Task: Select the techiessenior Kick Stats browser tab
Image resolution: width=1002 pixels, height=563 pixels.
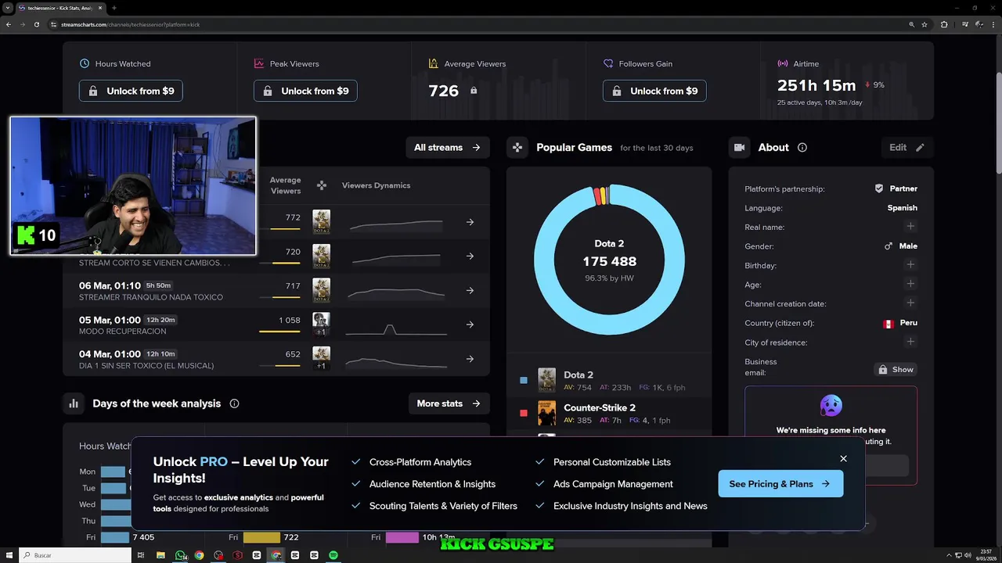Action: click(x=59, y=7)
